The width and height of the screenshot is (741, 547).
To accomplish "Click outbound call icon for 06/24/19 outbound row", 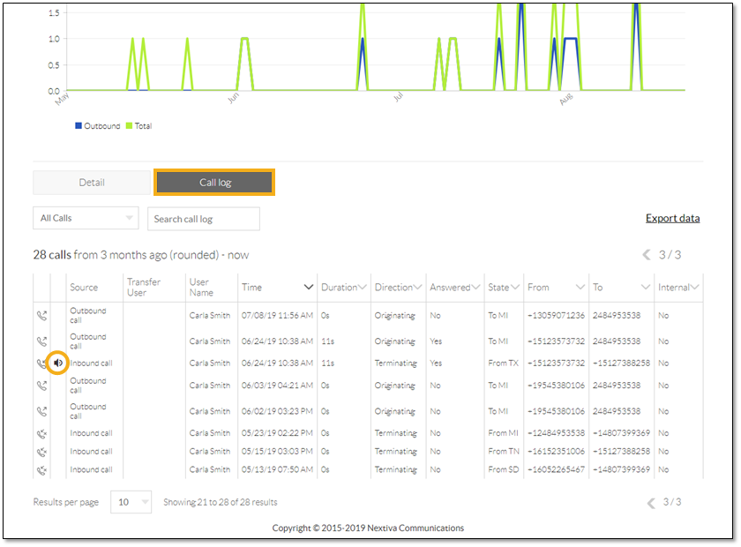I will (42, 341).
